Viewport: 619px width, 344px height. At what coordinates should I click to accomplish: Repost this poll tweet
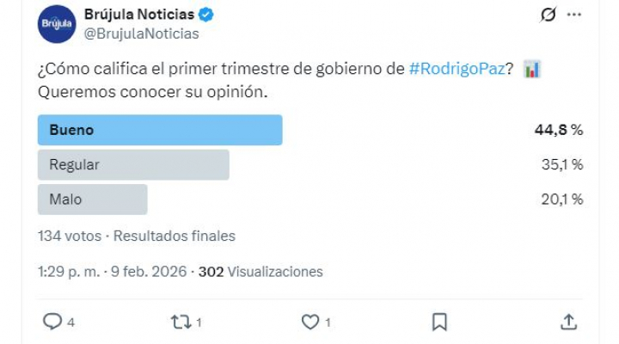tap(181, 322)
